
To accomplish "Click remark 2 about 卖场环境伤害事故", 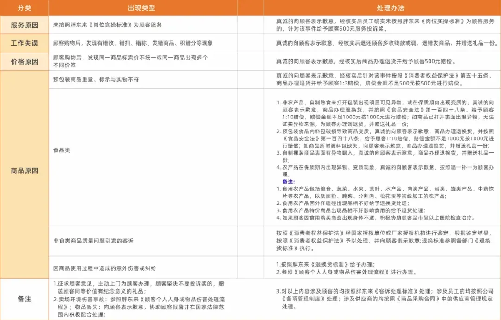I will (x=139, y=307).
